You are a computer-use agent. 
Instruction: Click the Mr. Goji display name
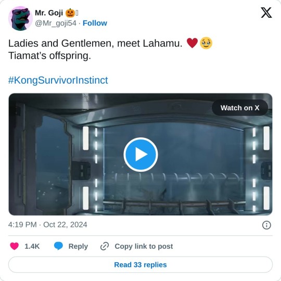pos(49,13)
